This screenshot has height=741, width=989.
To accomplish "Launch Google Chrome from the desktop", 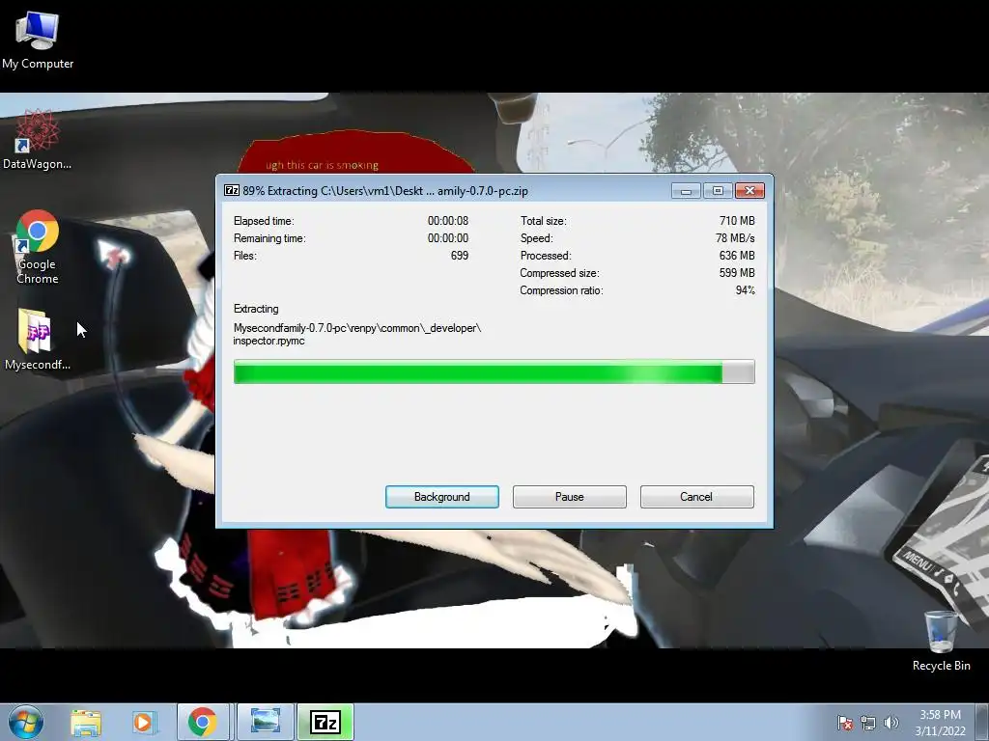I will pyautogui.click(x=38, y=247).
